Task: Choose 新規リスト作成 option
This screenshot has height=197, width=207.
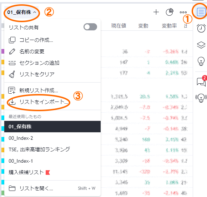Action: [52, 90]
